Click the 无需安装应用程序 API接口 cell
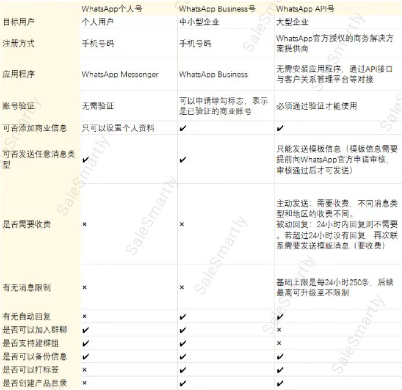The image size is (402, 390). pos(335,74)
